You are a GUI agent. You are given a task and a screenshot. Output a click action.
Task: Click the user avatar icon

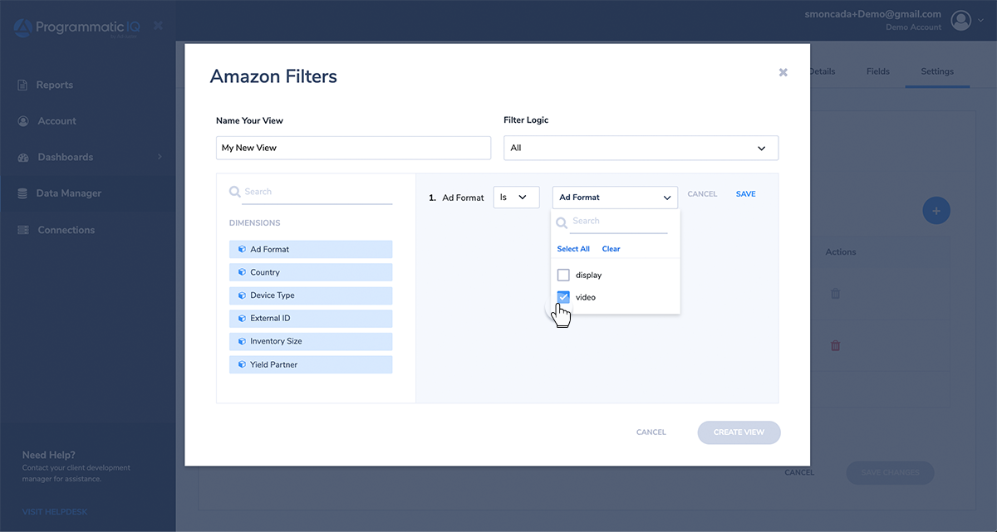(x=961, y=20)
